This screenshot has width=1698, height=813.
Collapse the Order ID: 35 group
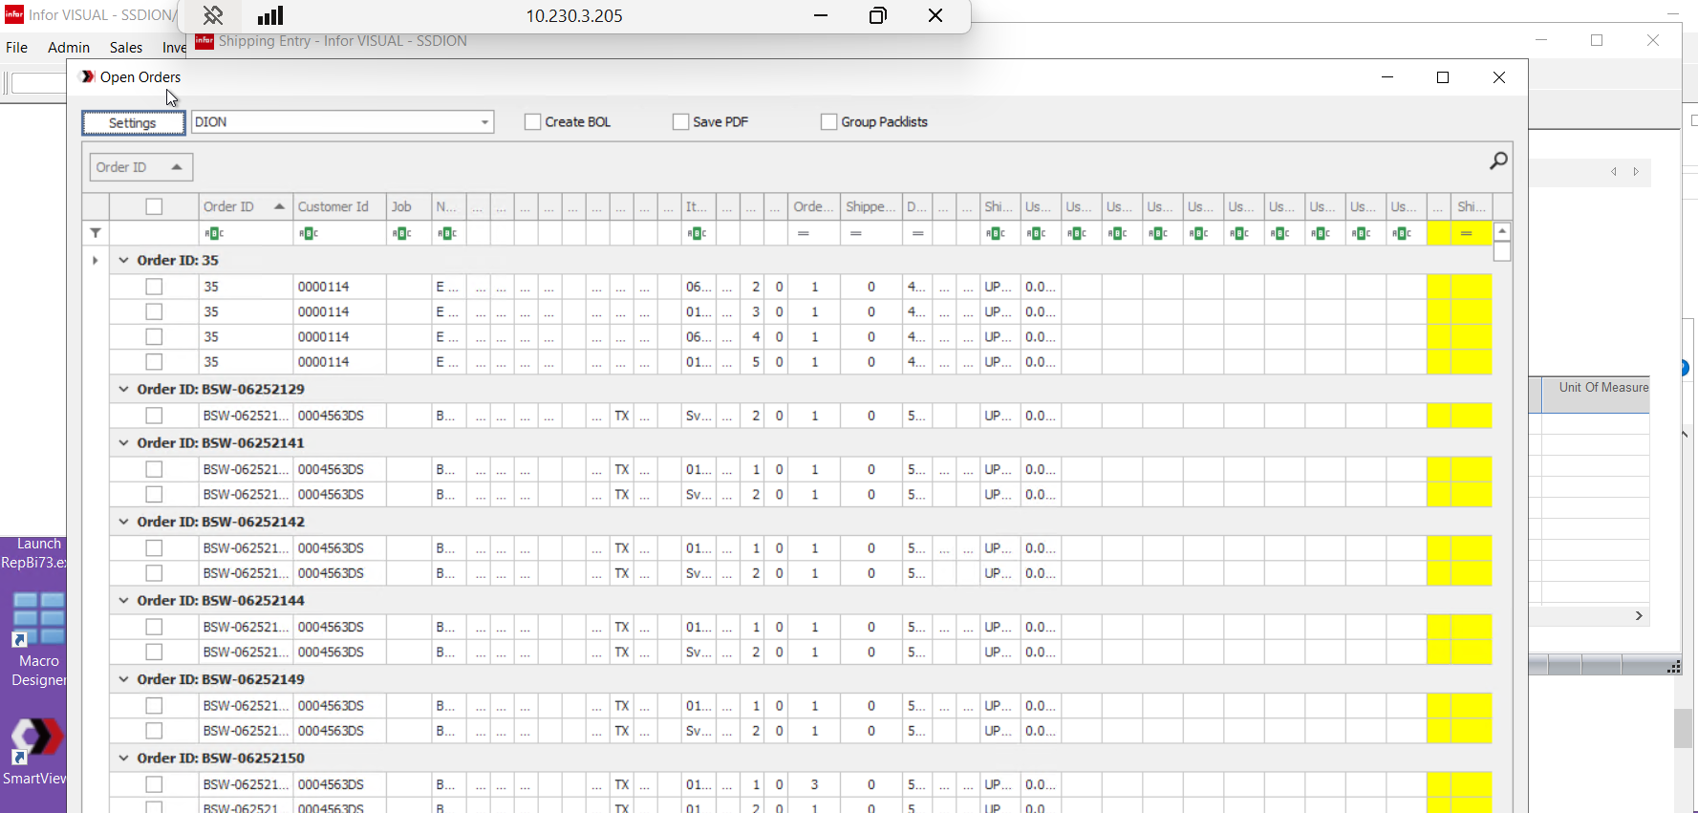coord(123,260)
